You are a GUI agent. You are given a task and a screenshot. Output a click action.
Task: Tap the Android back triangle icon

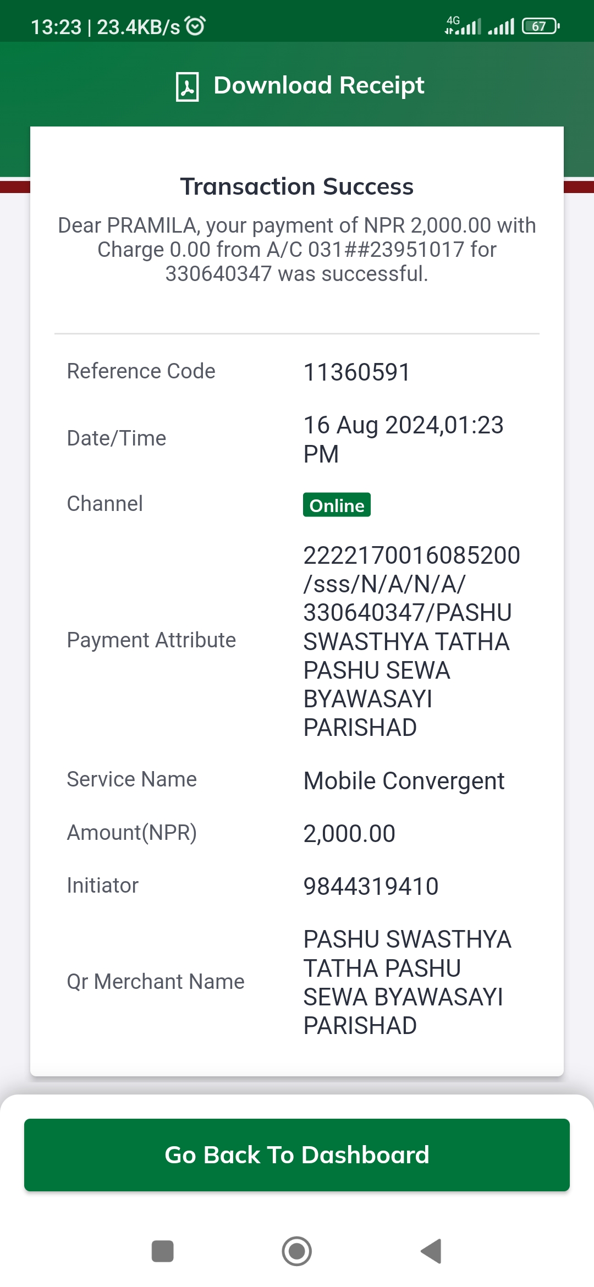(432, 1251)
